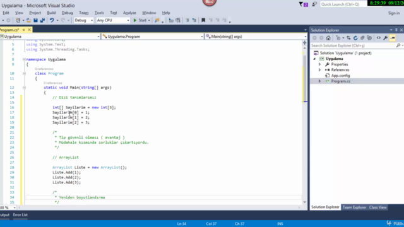The height and width of the screenshot is (227, 404).
Task: Expand the References node
Action: click(320, 70)
